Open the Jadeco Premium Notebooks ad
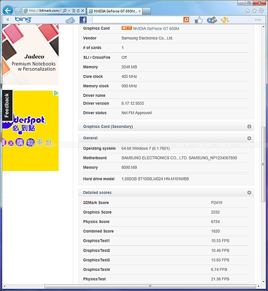This screenshot has width=268, height=291. click(30, 55)
